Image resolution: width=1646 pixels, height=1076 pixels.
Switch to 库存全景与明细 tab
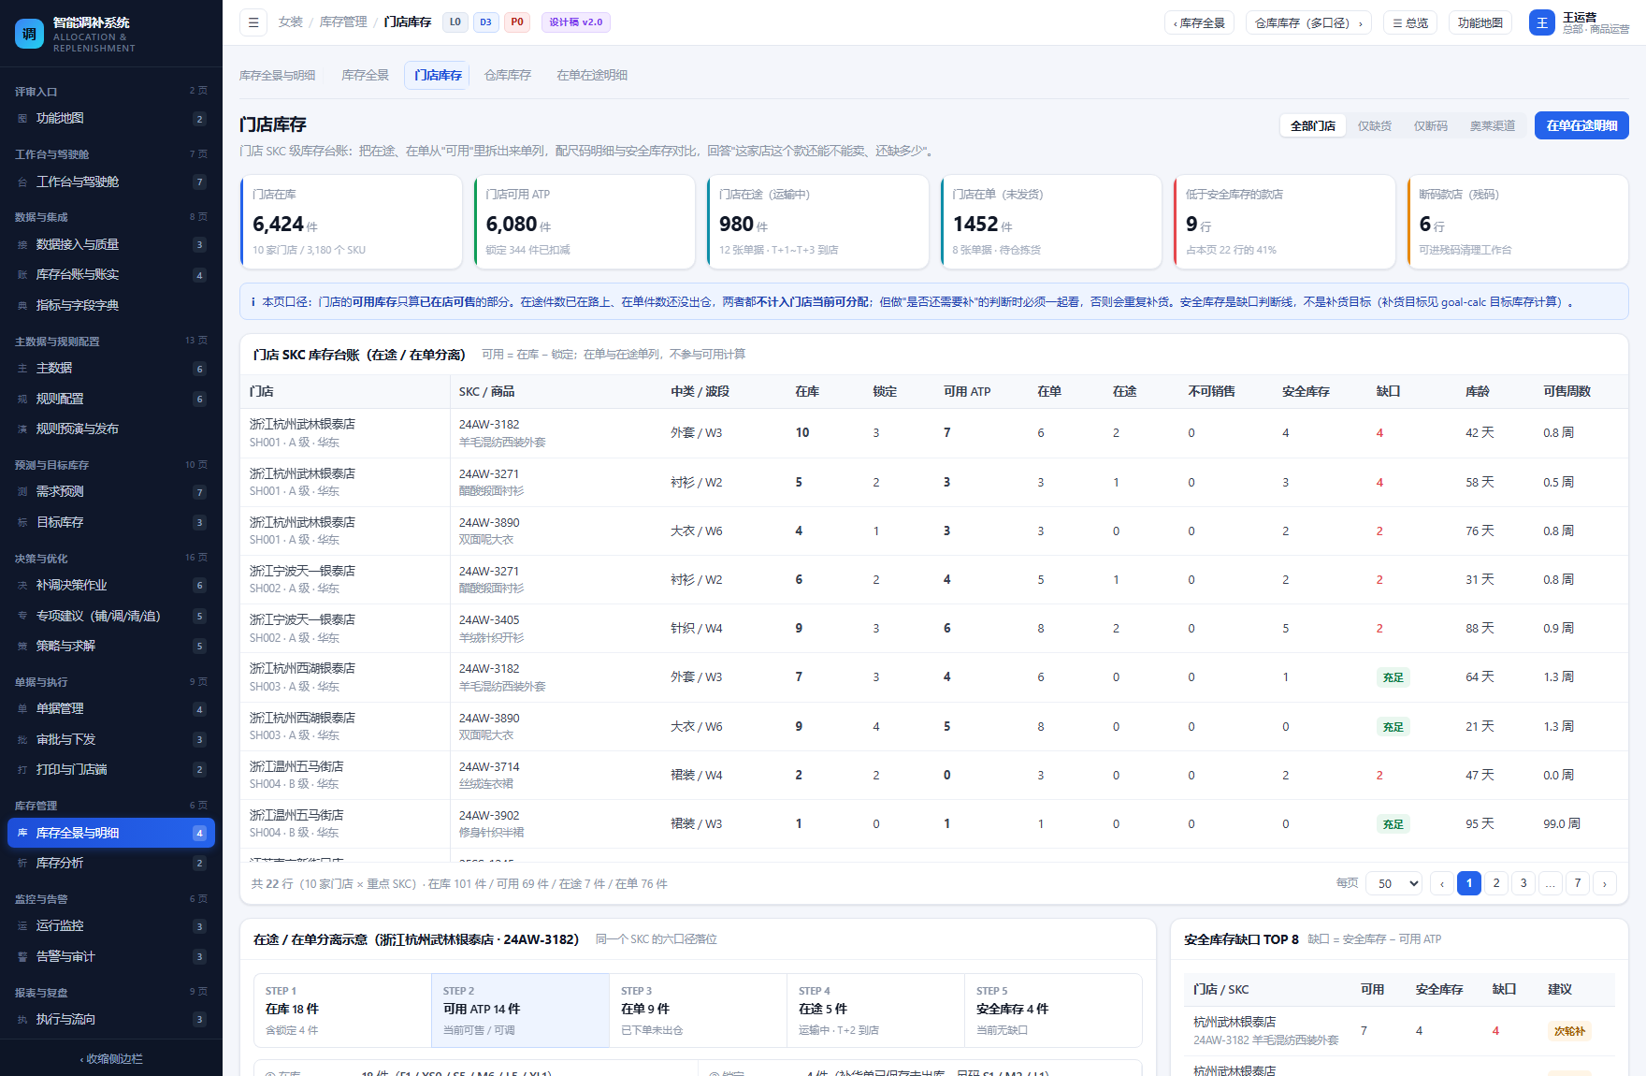[277, 75]
